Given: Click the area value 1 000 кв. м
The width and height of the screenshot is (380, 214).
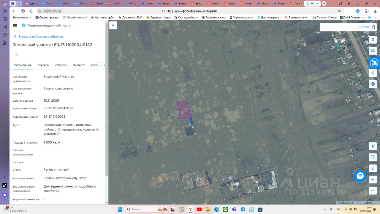Looking at the screenshot, I should point(52,142).
